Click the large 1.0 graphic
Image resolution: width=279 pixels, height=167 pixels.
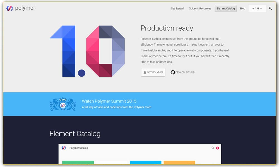[87, 51]
